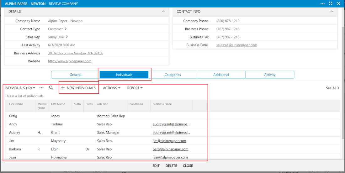Click the Prefix column header
The width and height of the screenshot is (345, 173).
pyautogui.click(x=89, y=104)
